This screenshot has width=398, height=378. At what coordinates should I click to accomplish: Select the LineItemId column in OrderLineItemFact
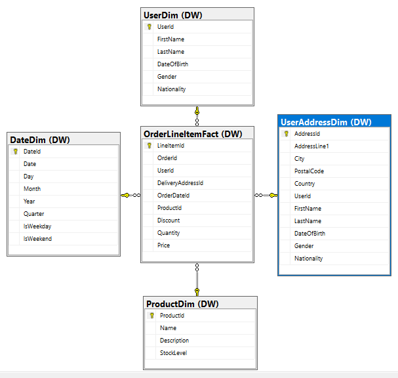pos(197,146)
